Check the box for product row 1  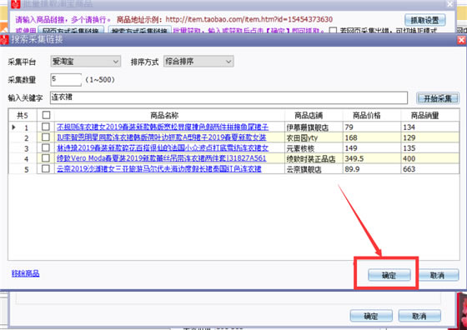point(46,127)
